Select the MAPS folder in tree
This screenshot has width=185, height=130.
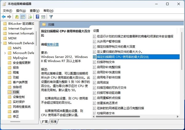click(x=14, y=48)
